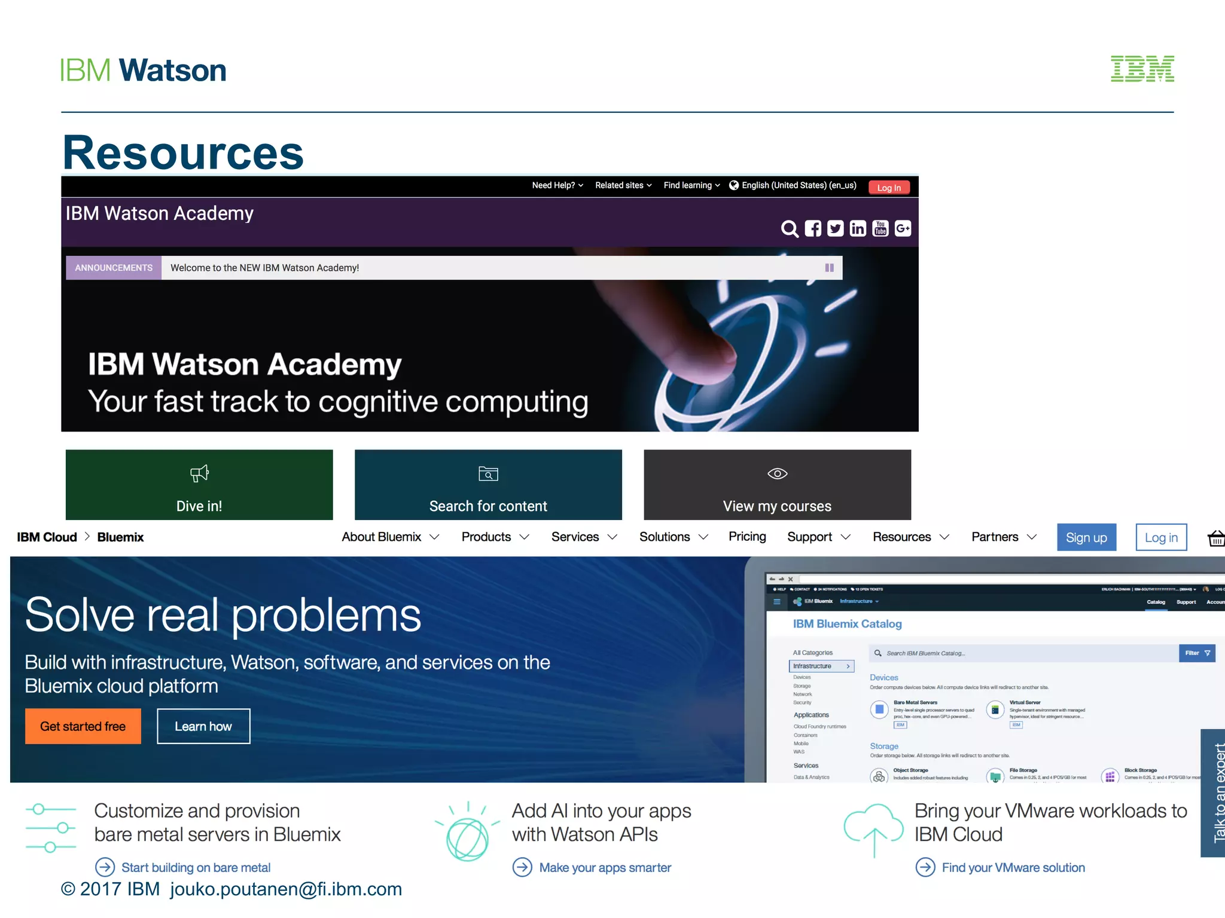Image resolution: width=1225 pixels, height=918 pixels.
Task: Click the Devices heading in the catalog
Action: (x=883, y=677)
